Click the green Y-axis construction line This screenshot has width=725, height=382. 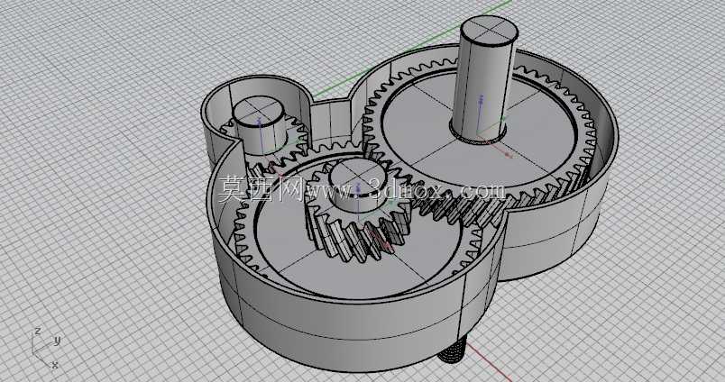click(x=411, y=49)
